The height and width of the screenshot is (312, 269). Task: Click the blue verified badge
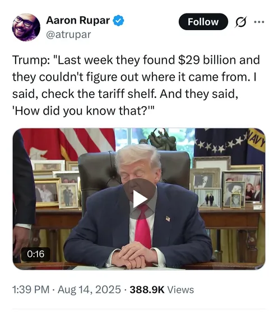point(119,20)
